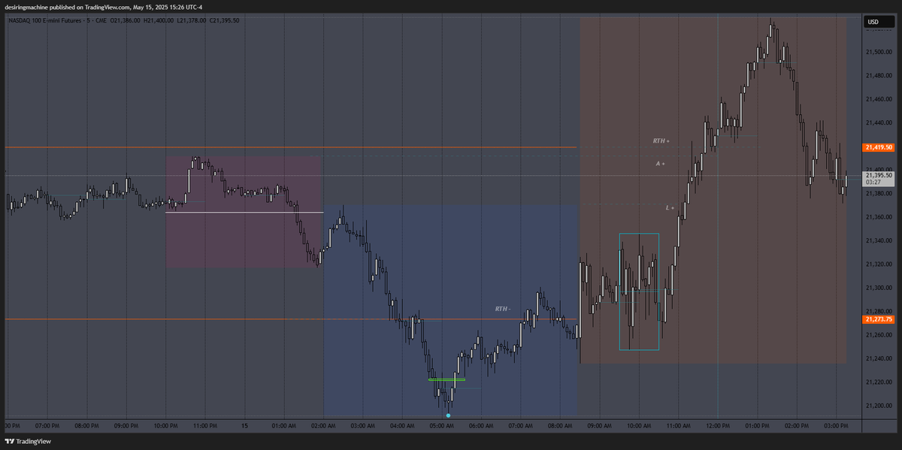Click the 06:00 AM time axis label

tap(481, 425)
